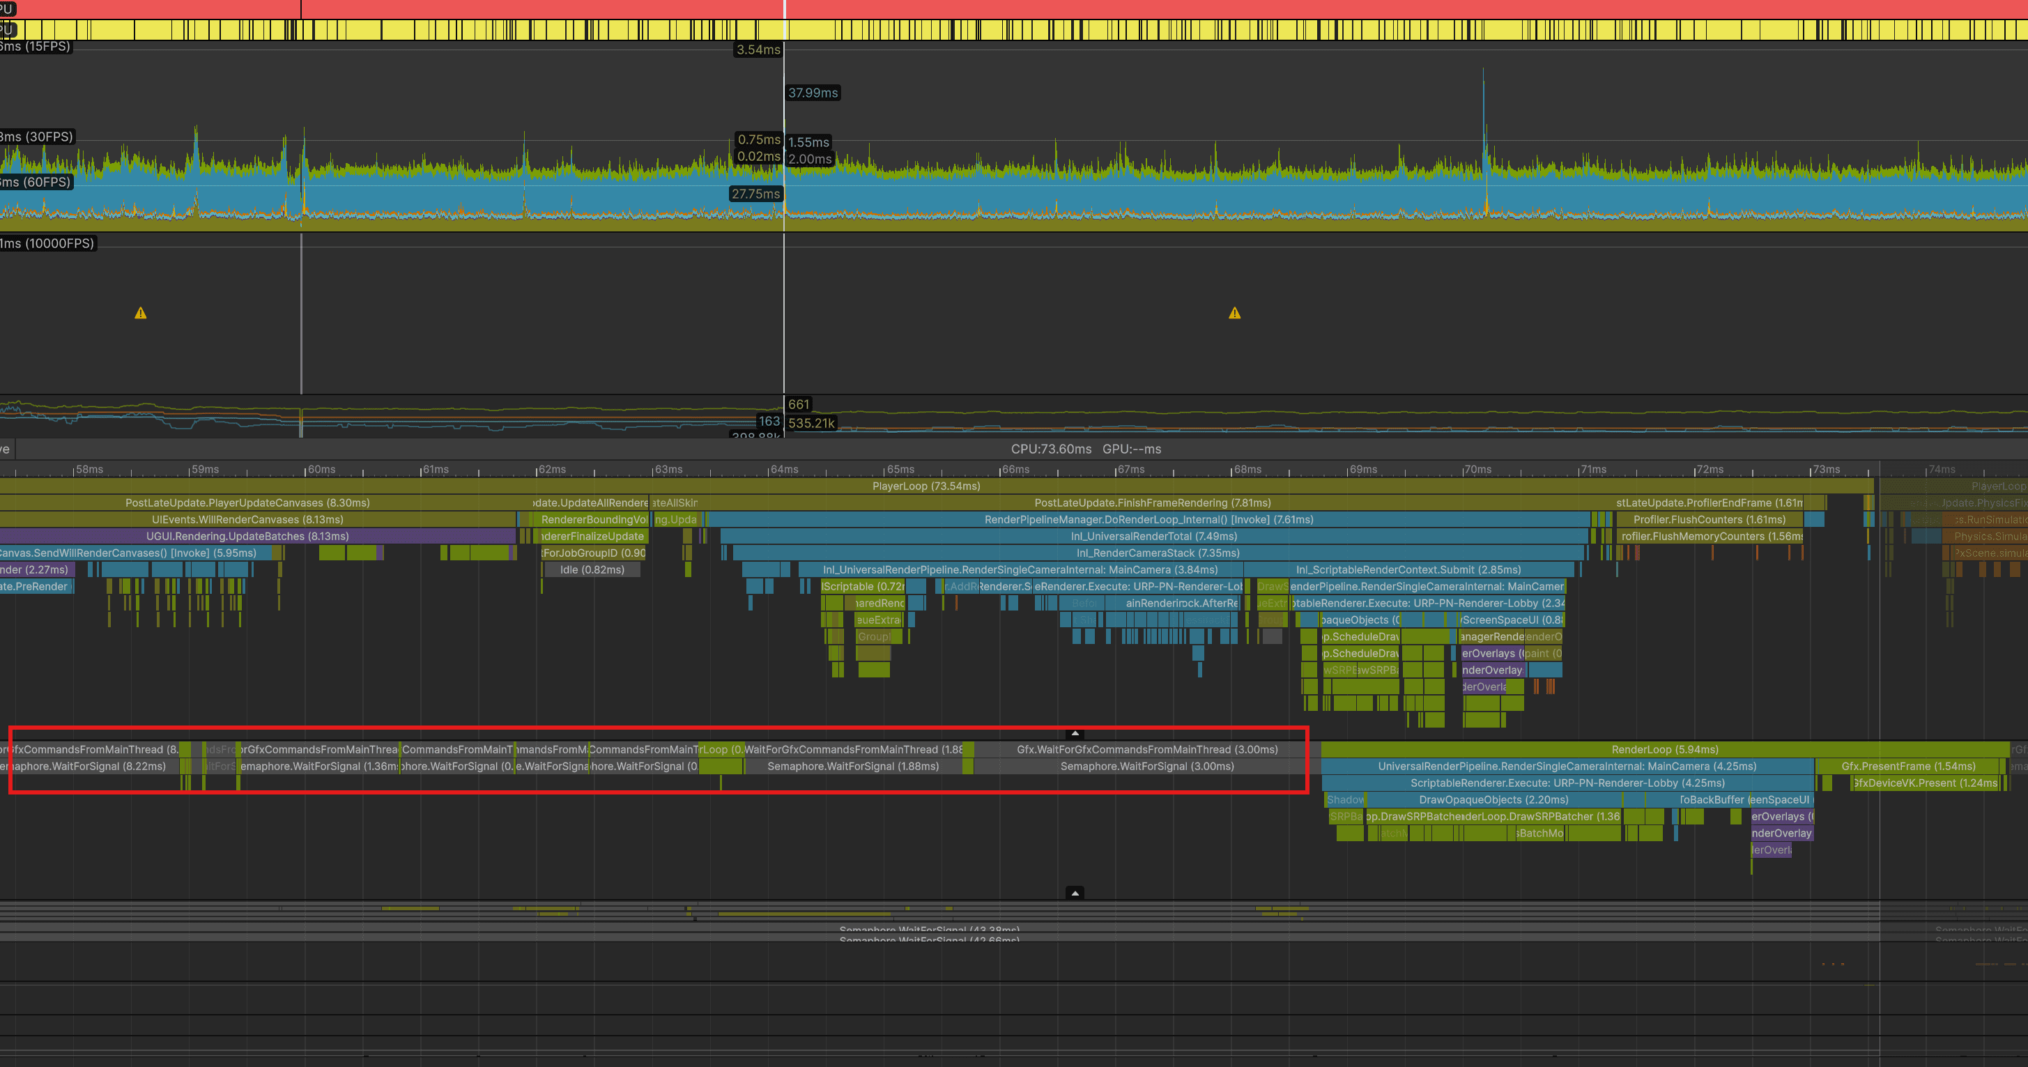Click the "DrawOpaqueObjects (2.20ms)" bar

click(1493, 799)
